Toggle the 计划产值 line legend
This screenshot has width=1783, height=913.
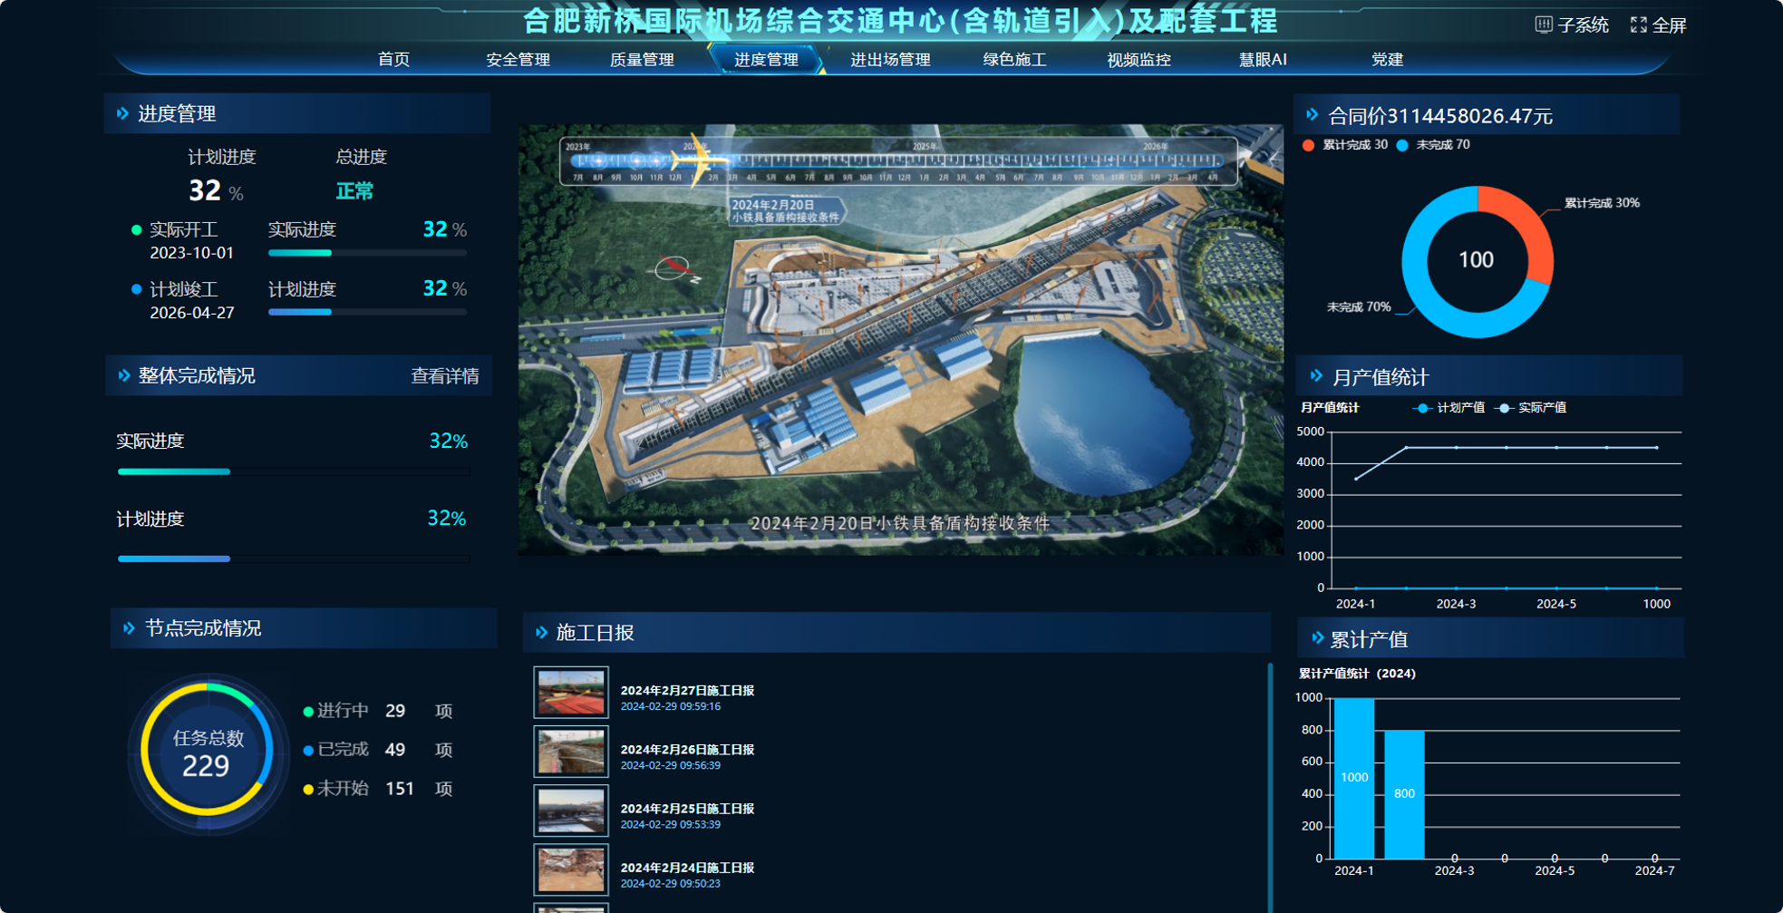1449,408
